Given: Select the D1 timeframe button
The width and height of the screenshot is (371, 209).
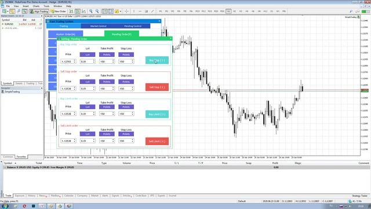Looking at the screenshot, I should pos(271,11).
